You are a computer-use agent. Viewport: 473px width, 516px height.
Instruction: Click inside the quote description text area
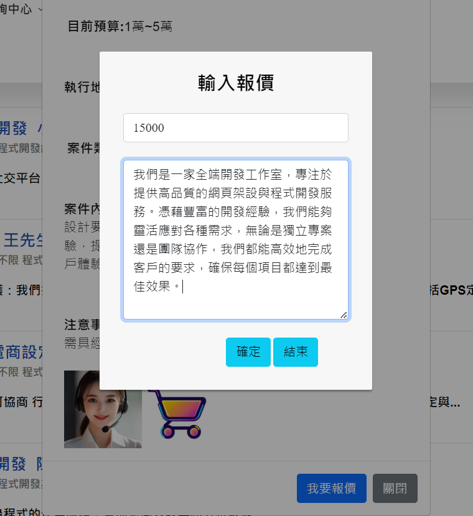click(235, 239)
